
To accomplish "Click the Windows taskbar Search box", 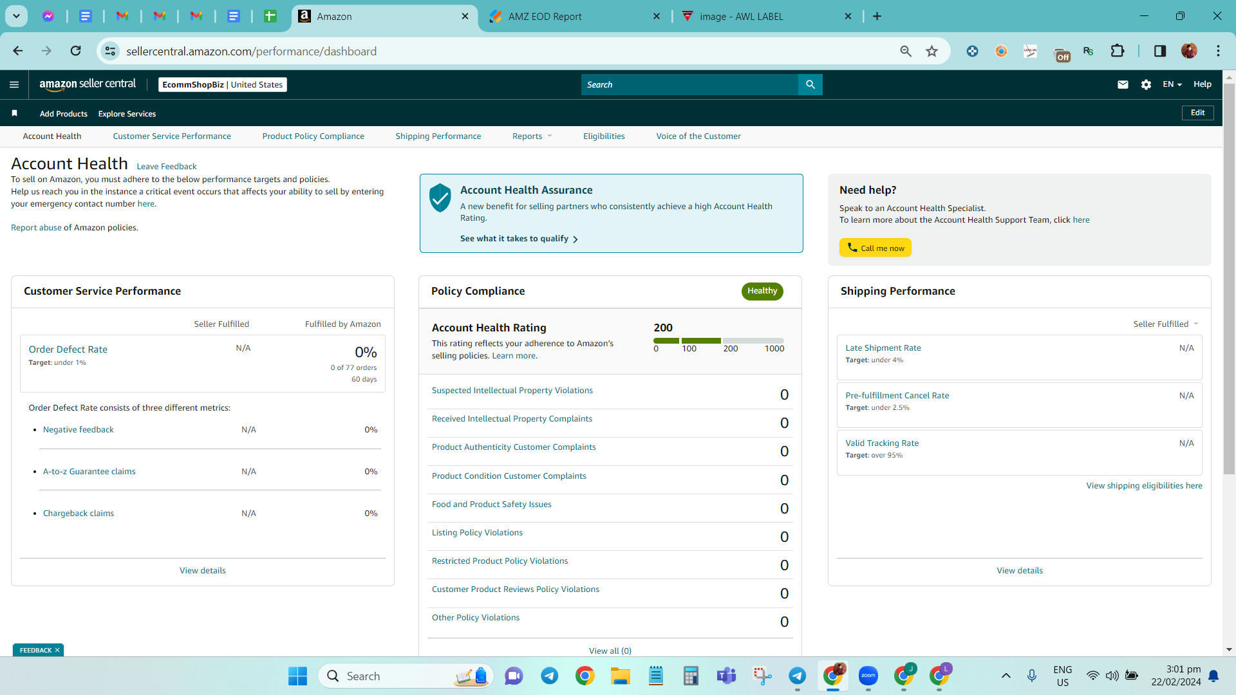I will (406, 676).
